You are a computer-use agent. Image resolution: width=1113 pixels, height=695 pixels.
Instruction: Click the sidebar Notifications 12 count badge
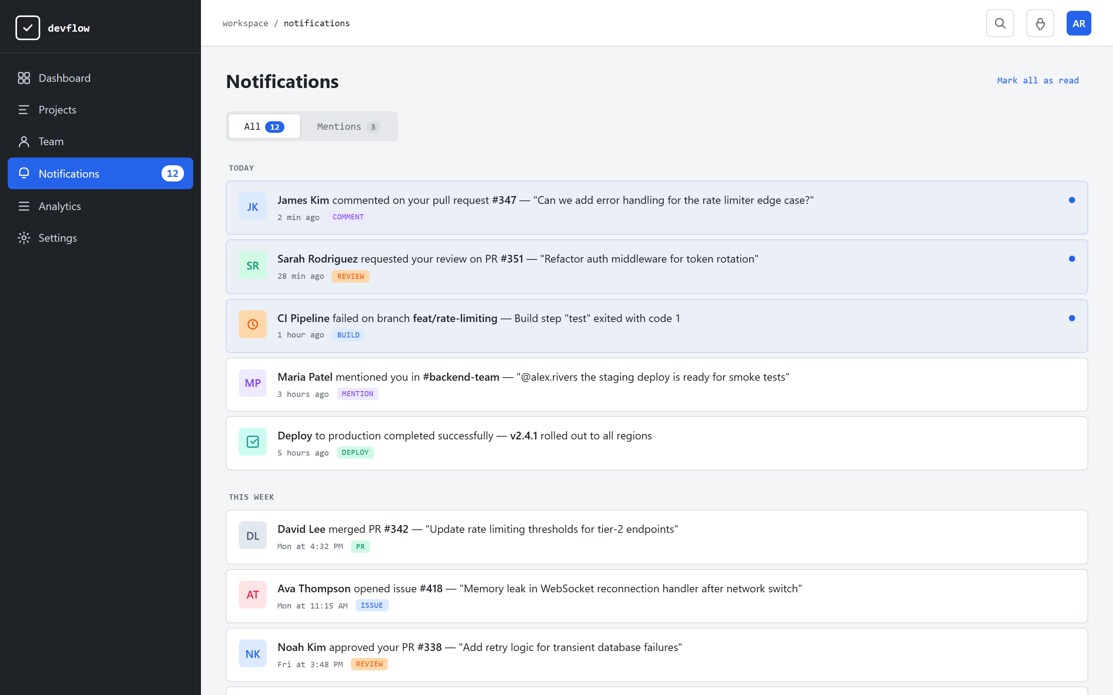point(172,173)
